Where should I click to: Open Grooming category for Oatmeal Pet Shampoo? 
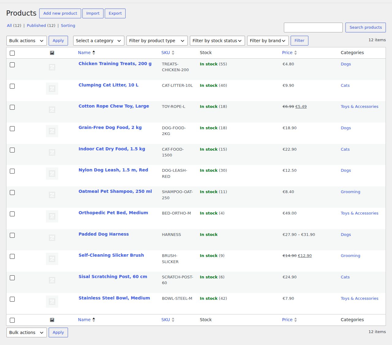[x=350, y=192]
